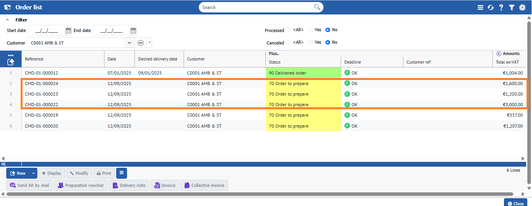The image size is (532, 206).
Task: Collapse the Filter section chevron
Action: pos(7,20)
